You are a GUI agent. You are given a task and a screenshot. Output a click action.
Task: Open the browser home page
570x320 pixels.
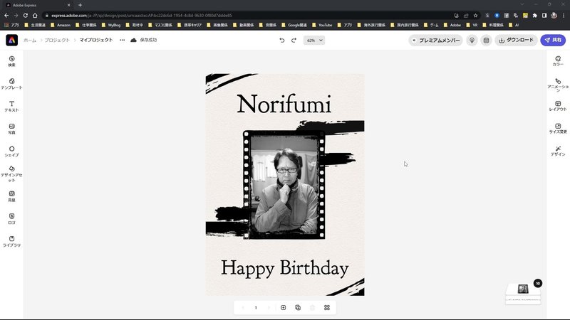(x=35, y=16)
